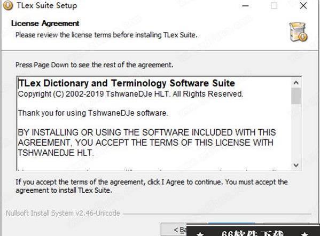
Task: Close the TLex Suite Setup installer
Action: coord(303,6)
